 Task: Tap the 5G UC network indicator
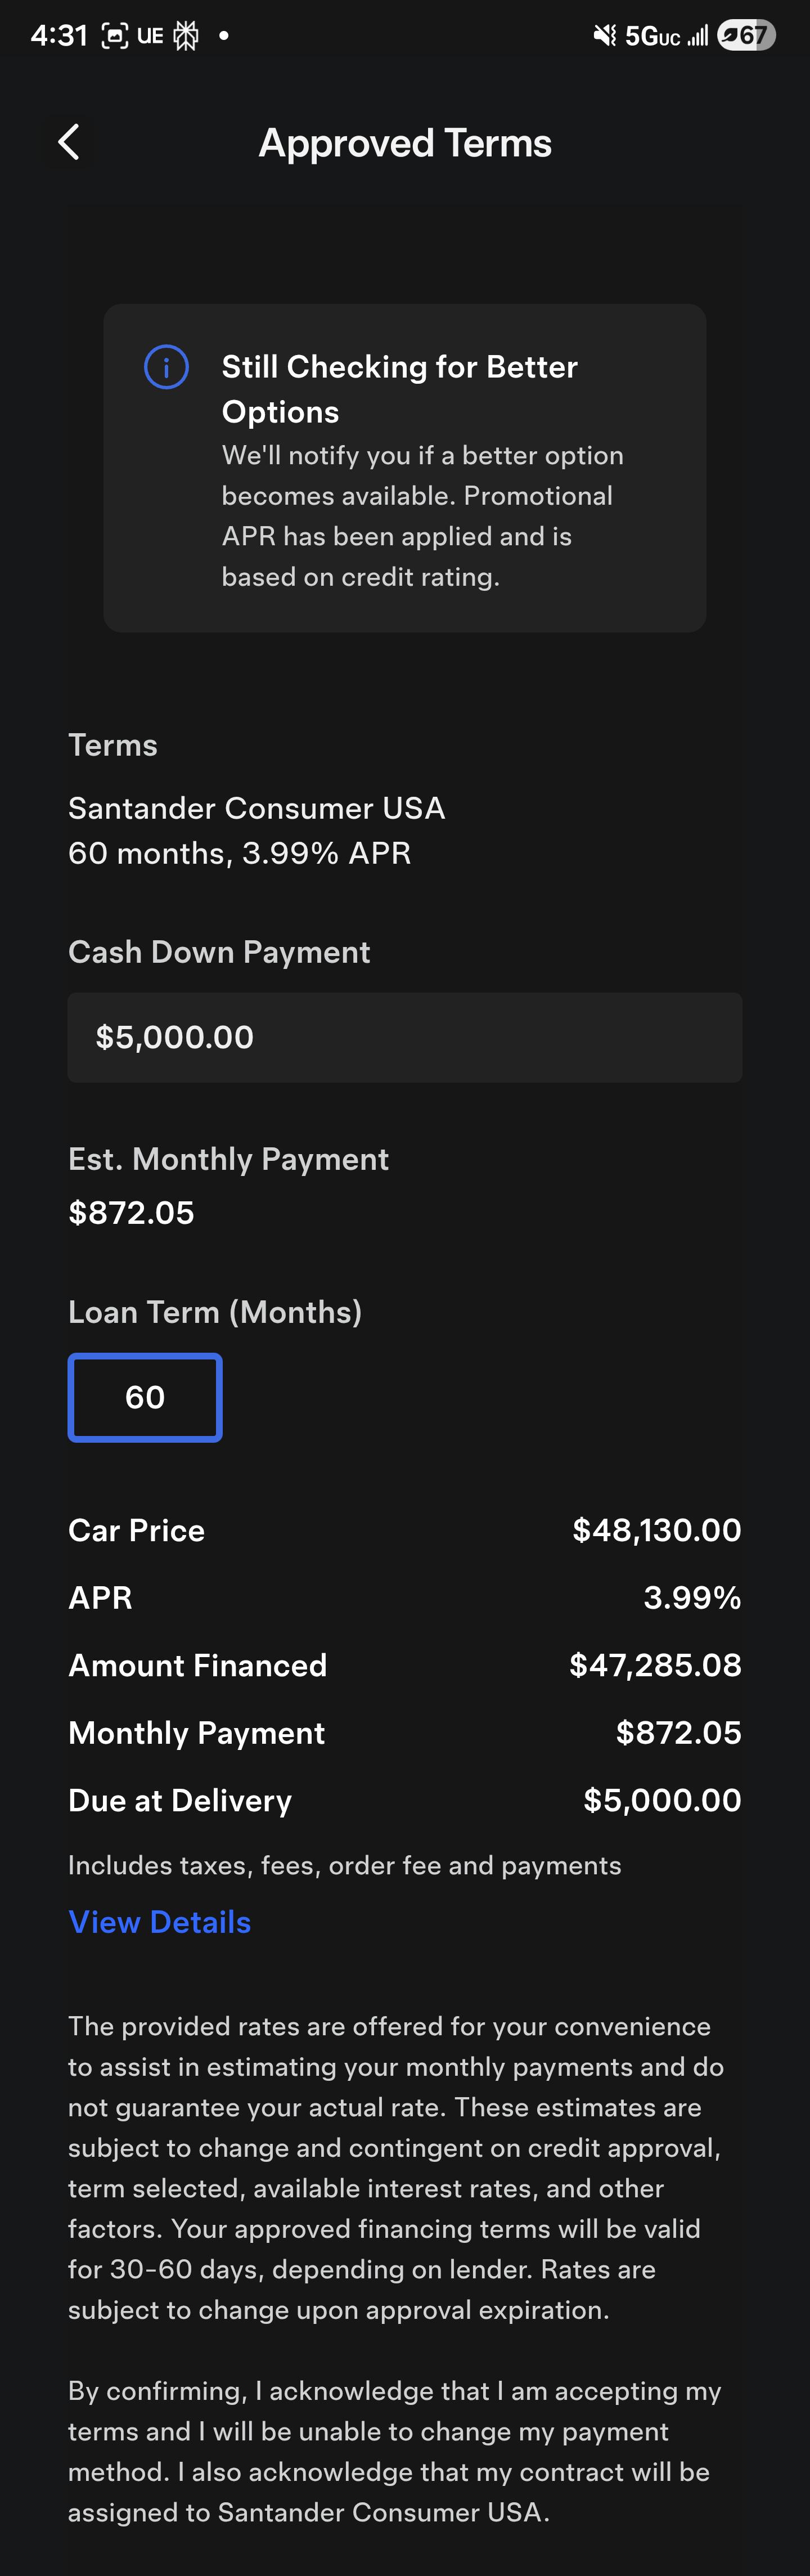pos(652,37)
